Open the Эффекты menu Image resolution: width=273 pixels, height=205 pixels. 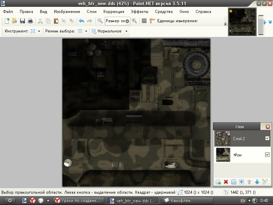[x=139, y=11]
